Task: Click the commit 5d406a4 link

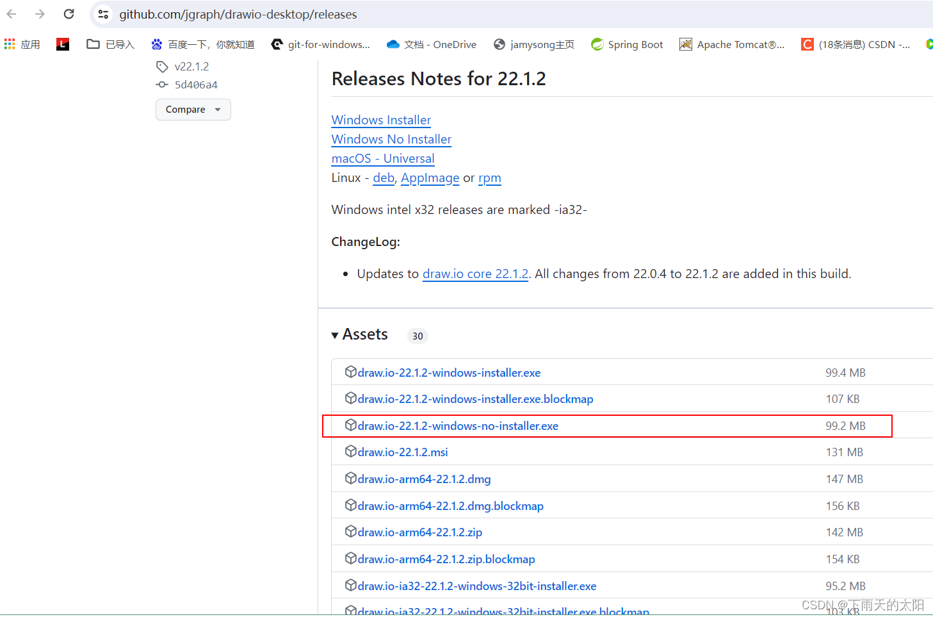Action: [x=196, y=85]
